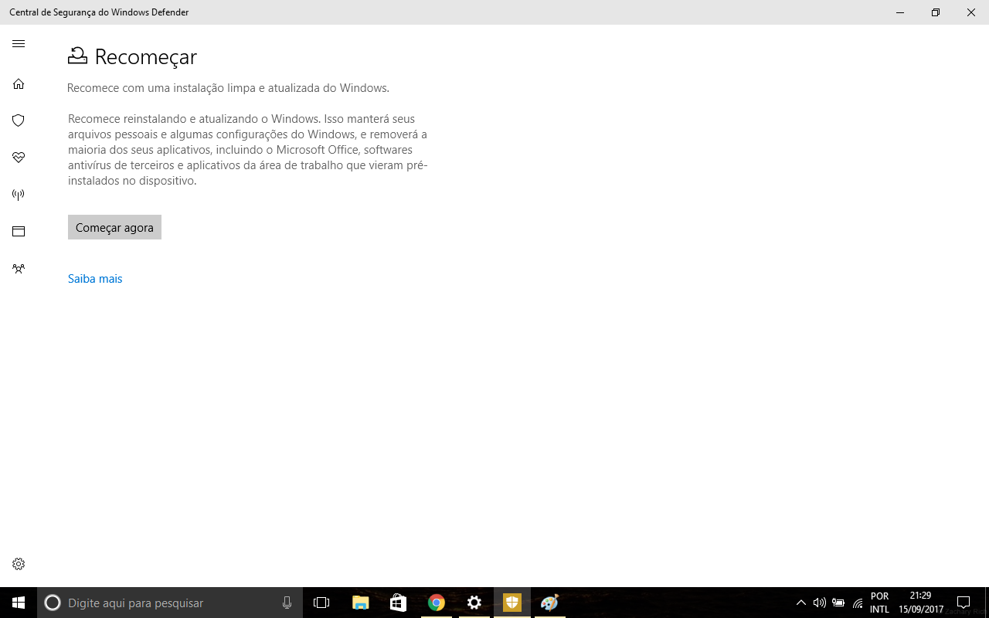This screenshot has width=989, height=618.
Task: Click the POR INTL language indicator
Action: (x=879, y=603)
